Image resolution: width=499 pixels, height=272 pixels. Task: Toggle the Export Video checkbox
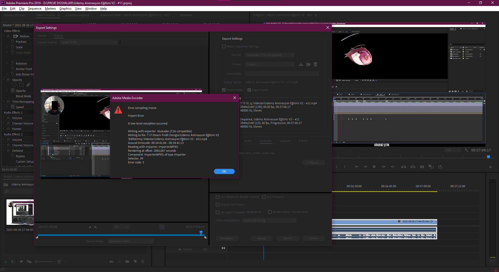tap(224, 90)
